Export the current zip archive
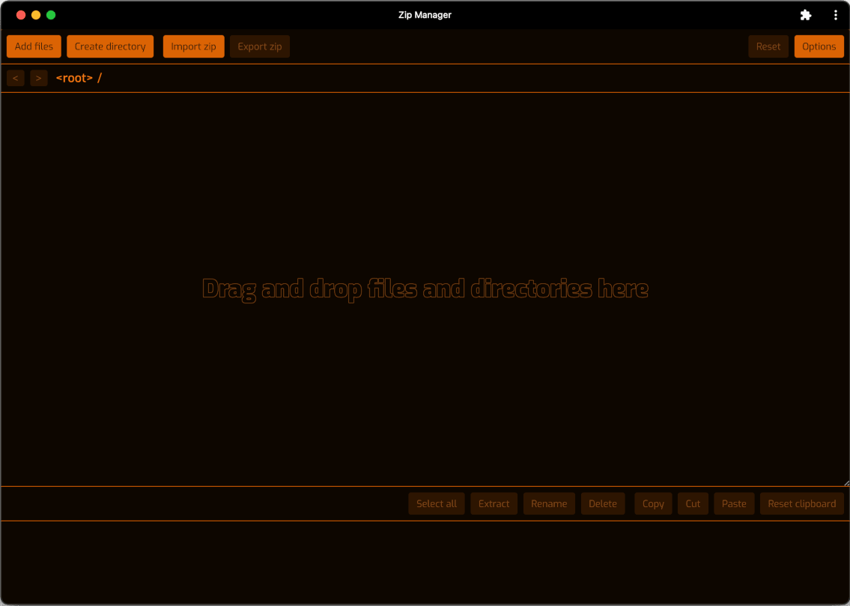The image size is (850, 606). (259, 46)
